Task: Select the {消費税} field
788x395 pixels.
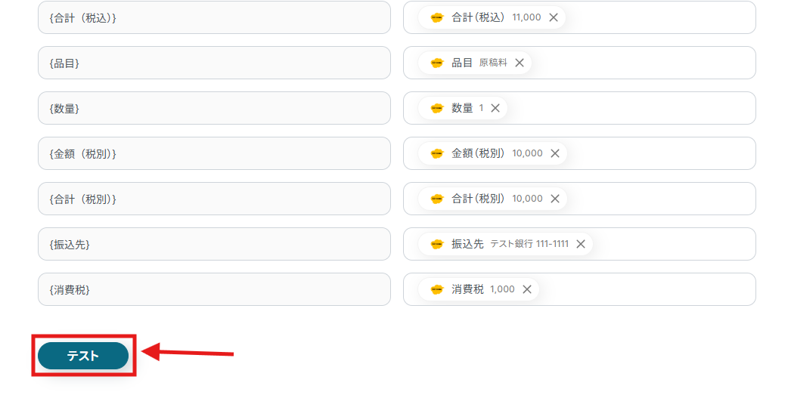Action: point(214,289)
